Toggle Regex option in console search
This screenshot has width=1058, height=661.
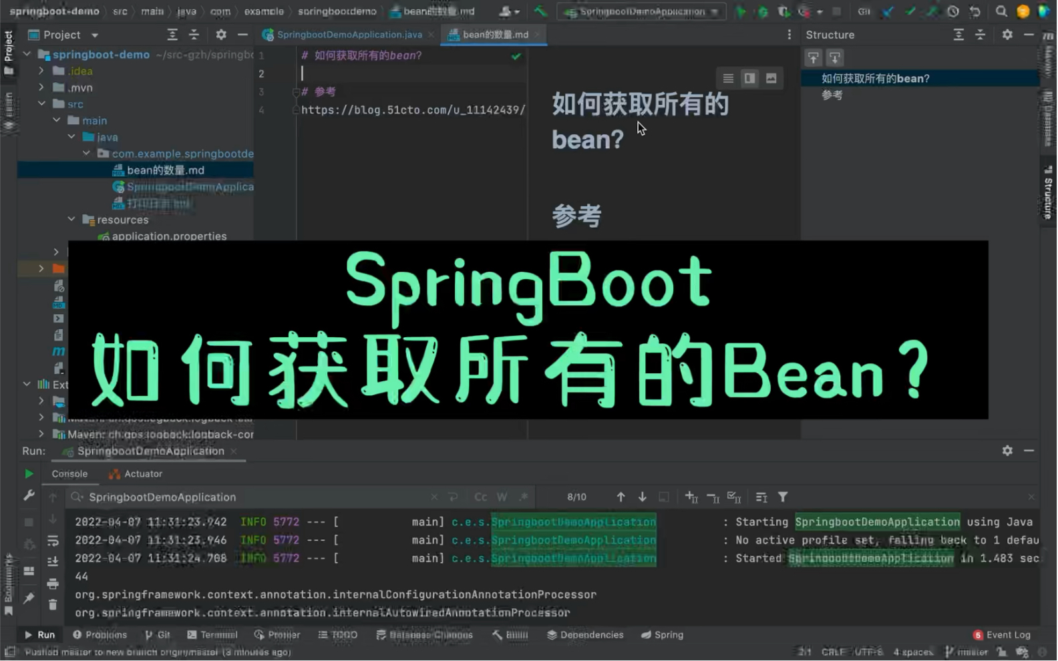[524, 497]
